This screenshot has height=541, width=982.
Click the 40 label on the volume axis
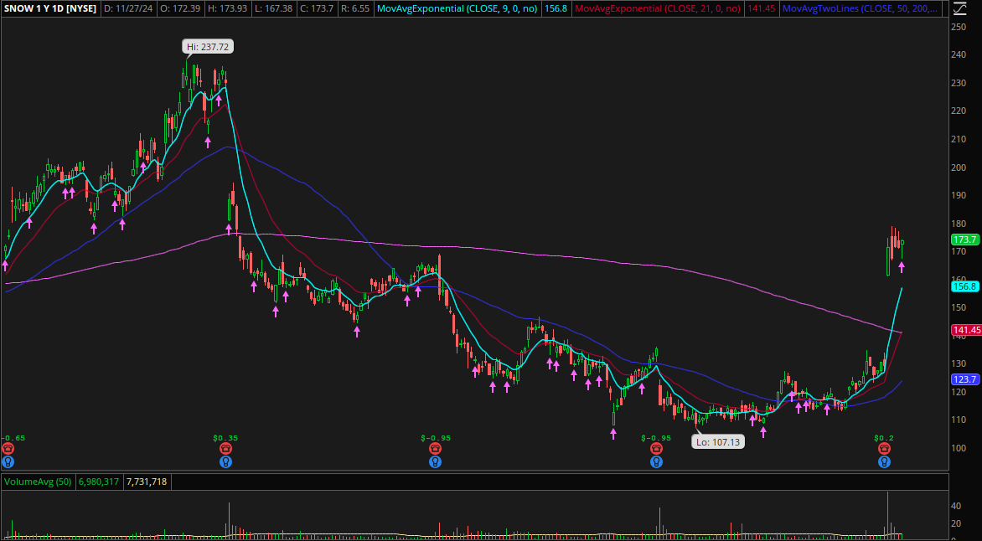(x=956, y=505)
